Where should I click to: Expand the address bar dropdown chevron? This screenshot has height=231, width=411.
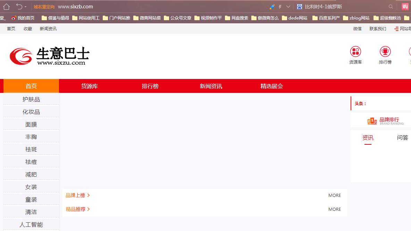288,7
